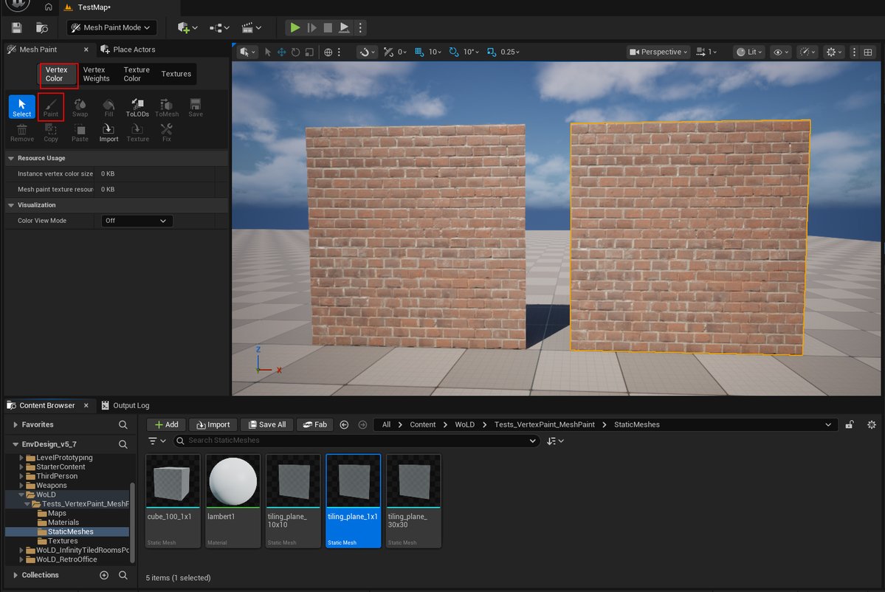The width and height of the screenshot is (885, 592).
Task: Switch to the Texture Color tab
Action: click(137, 74)
